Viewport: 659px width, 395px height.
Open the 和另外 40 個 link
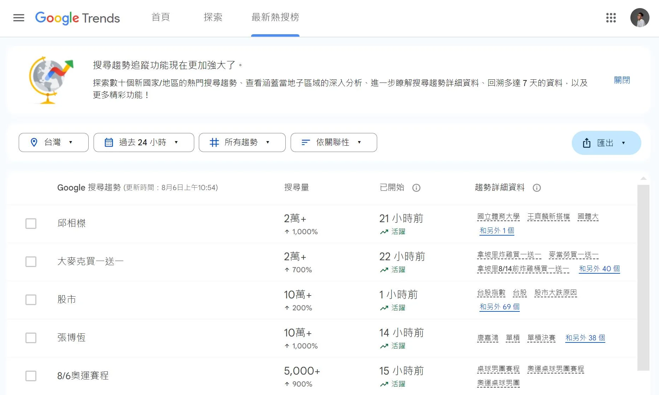coord(599,269)
